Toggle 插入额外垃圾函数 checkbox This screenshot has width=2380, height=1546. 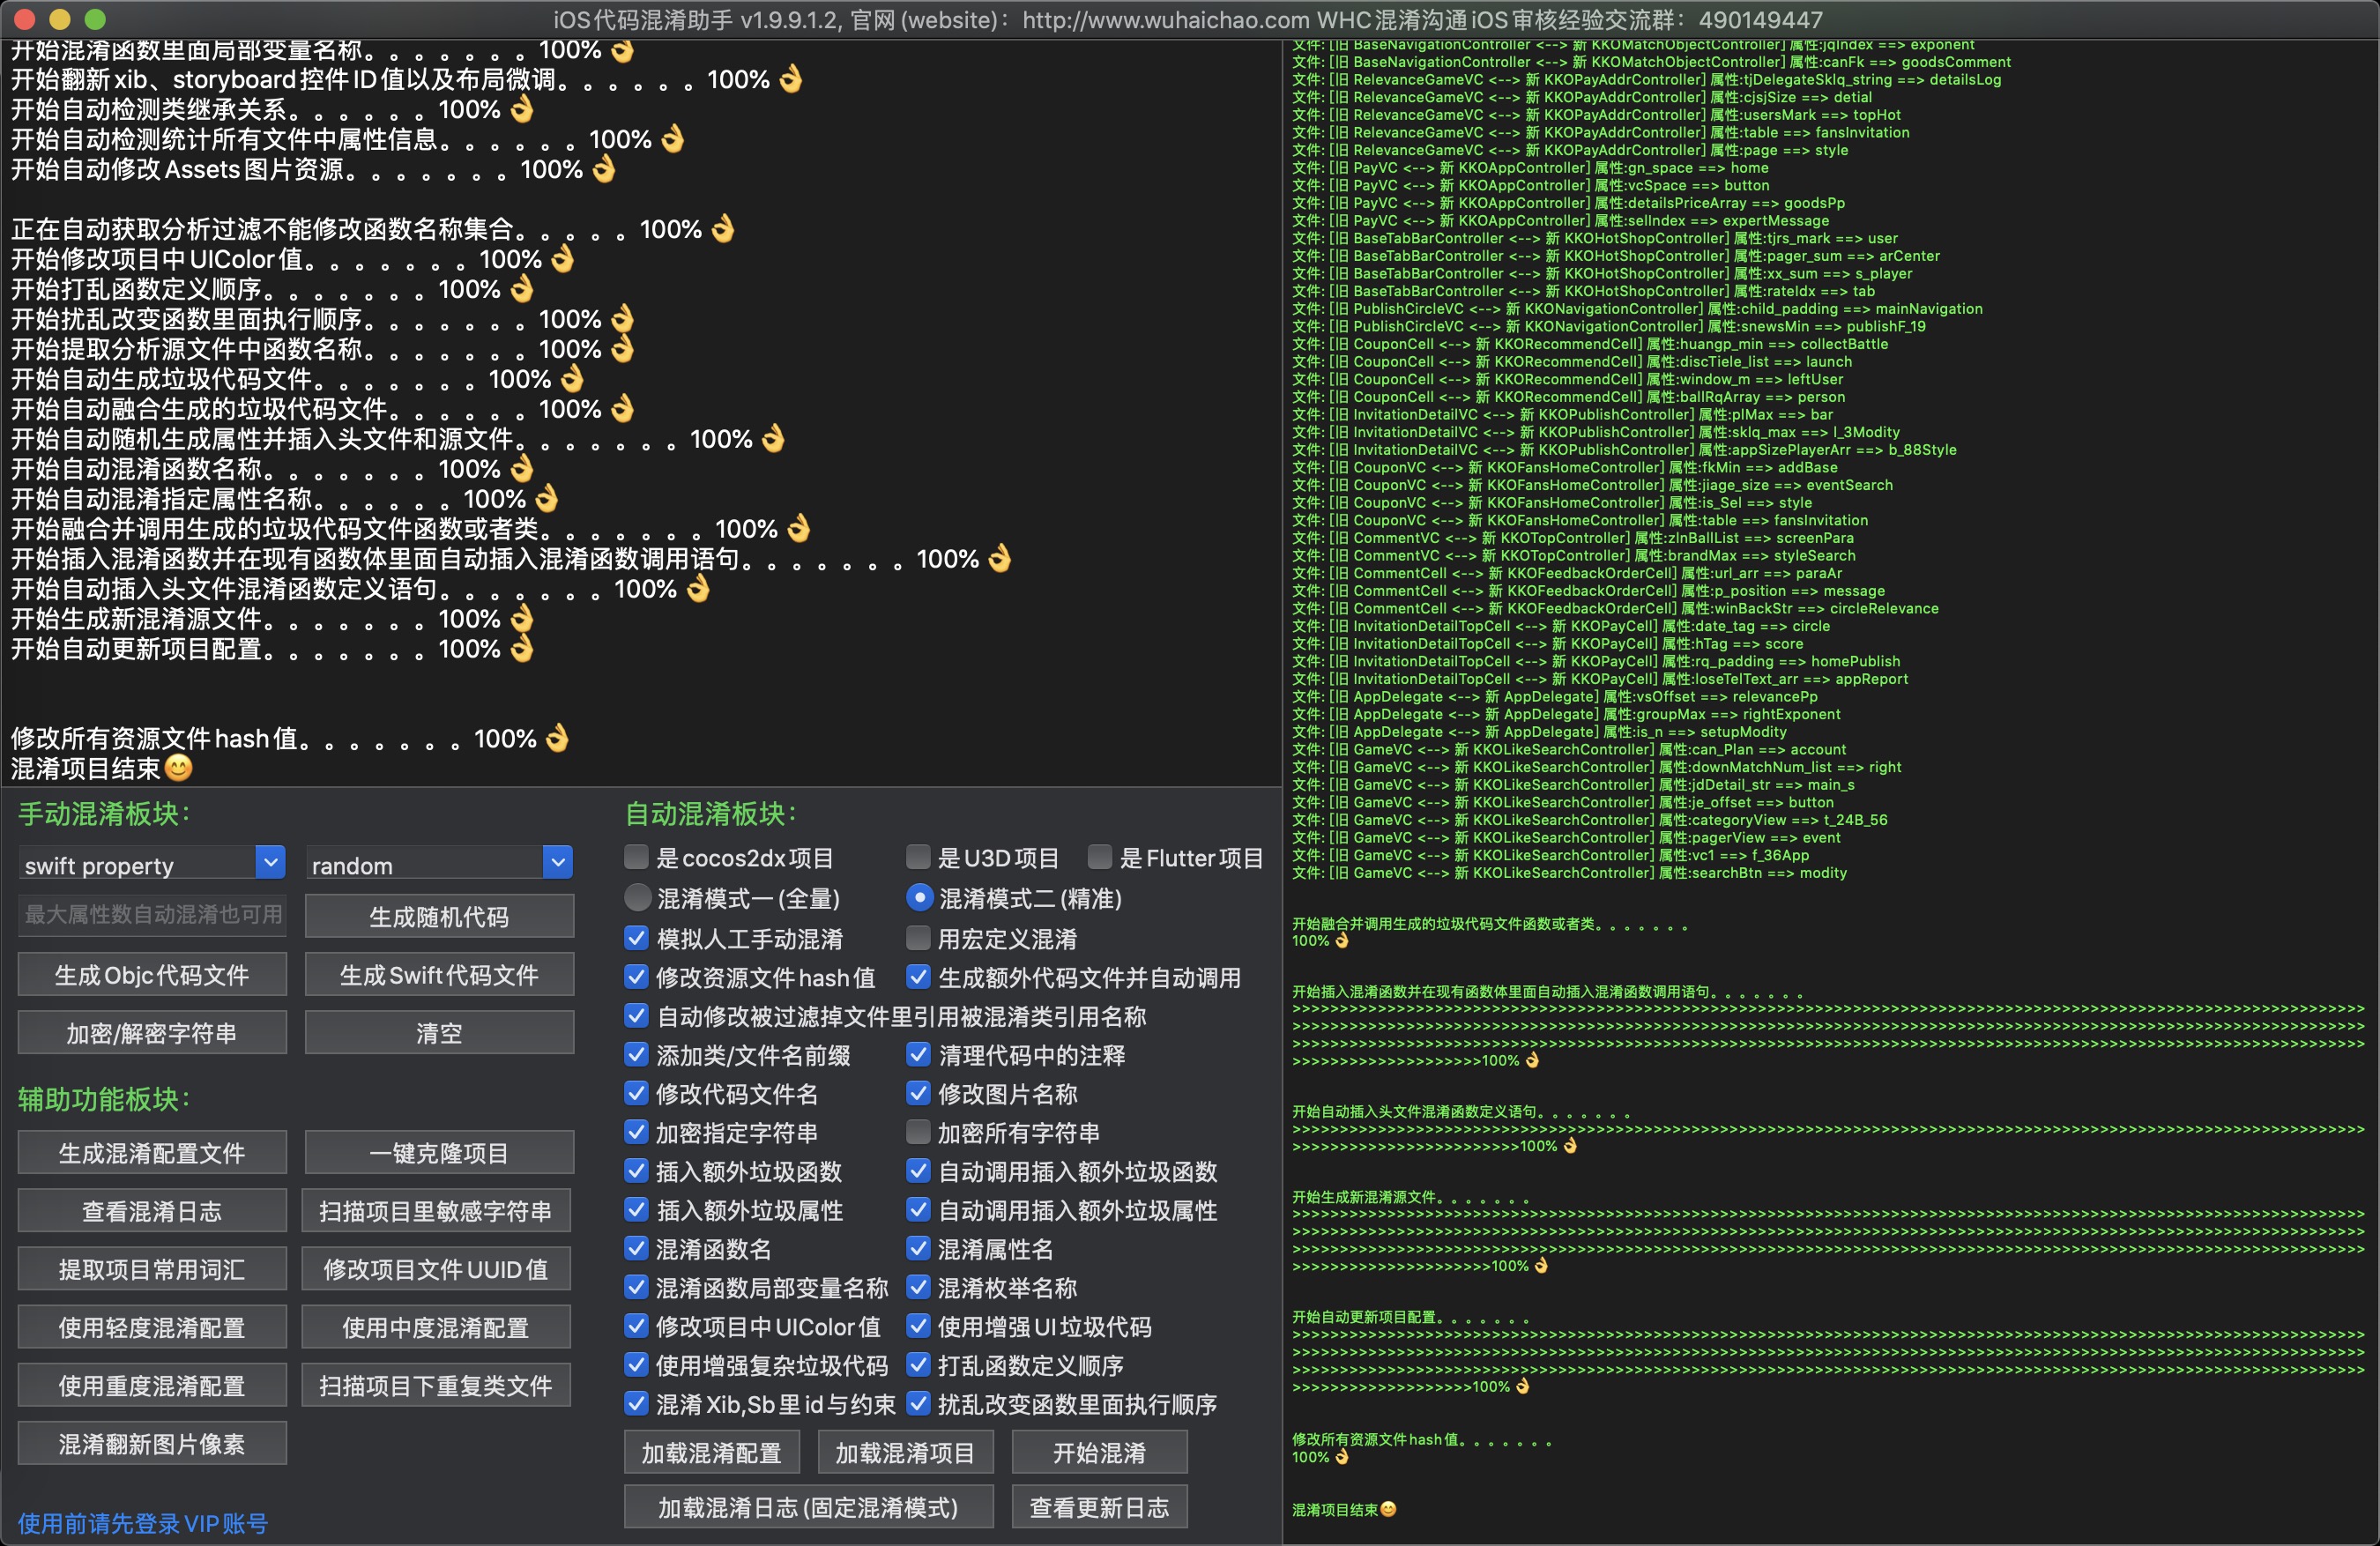636,1170
